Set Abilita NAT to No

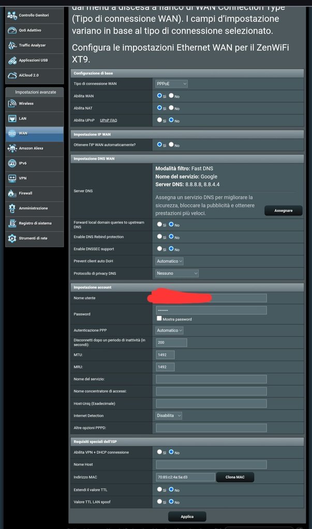[172, 108]
